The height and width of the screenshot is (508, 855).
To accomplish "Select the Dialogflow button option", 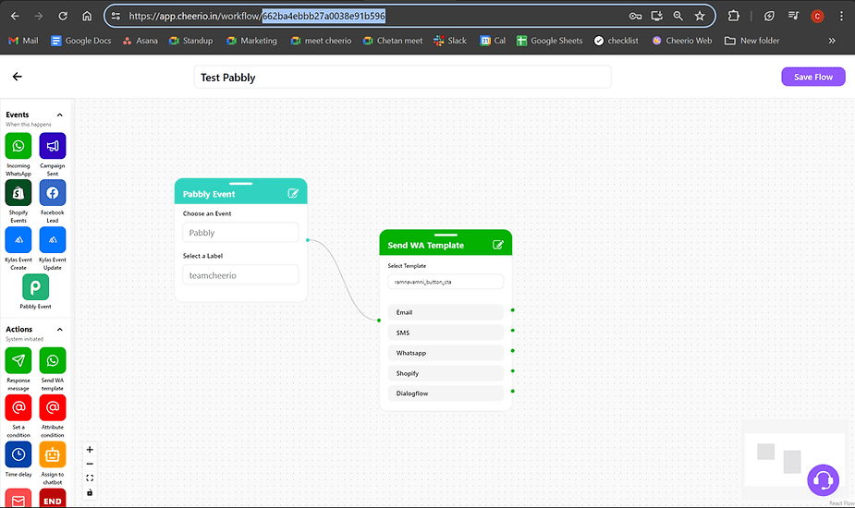I will coord(446,393).
